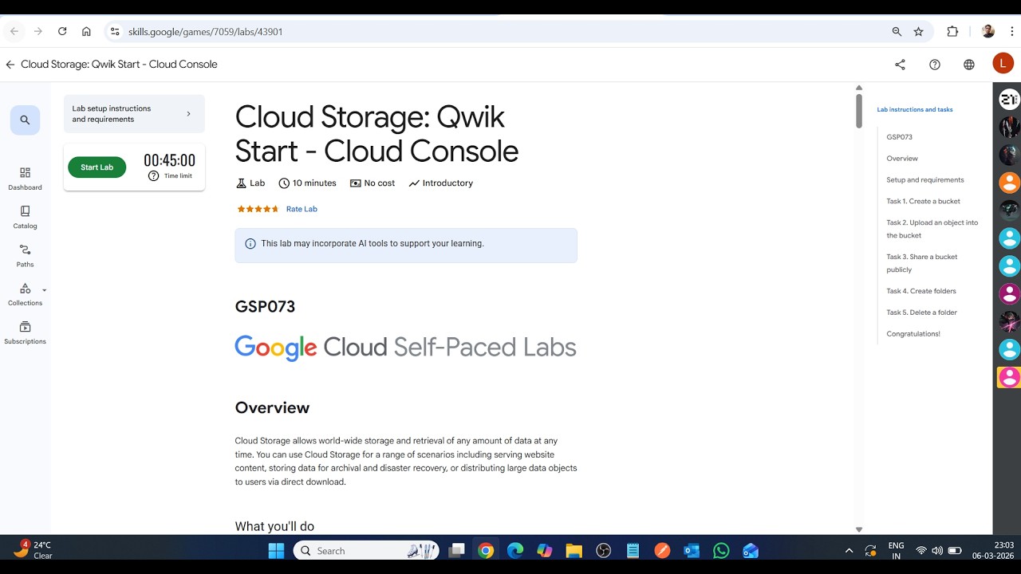Open Catalog in the left navigation
Image resolution: width=1021 pixels, height=574 pixels.
pos(25,218)
